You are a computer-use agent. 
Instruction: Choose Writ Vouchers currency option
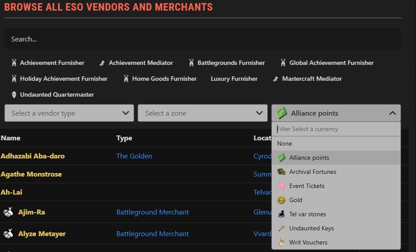336,242
